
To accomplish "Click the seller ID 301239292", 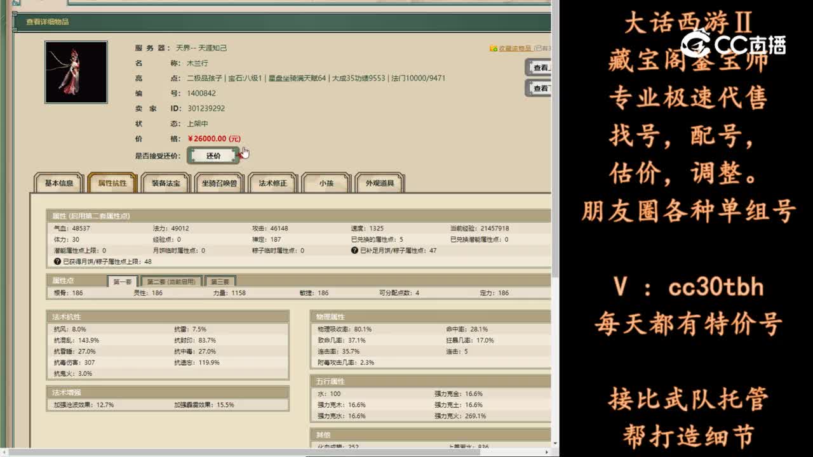I will (206, 109).
